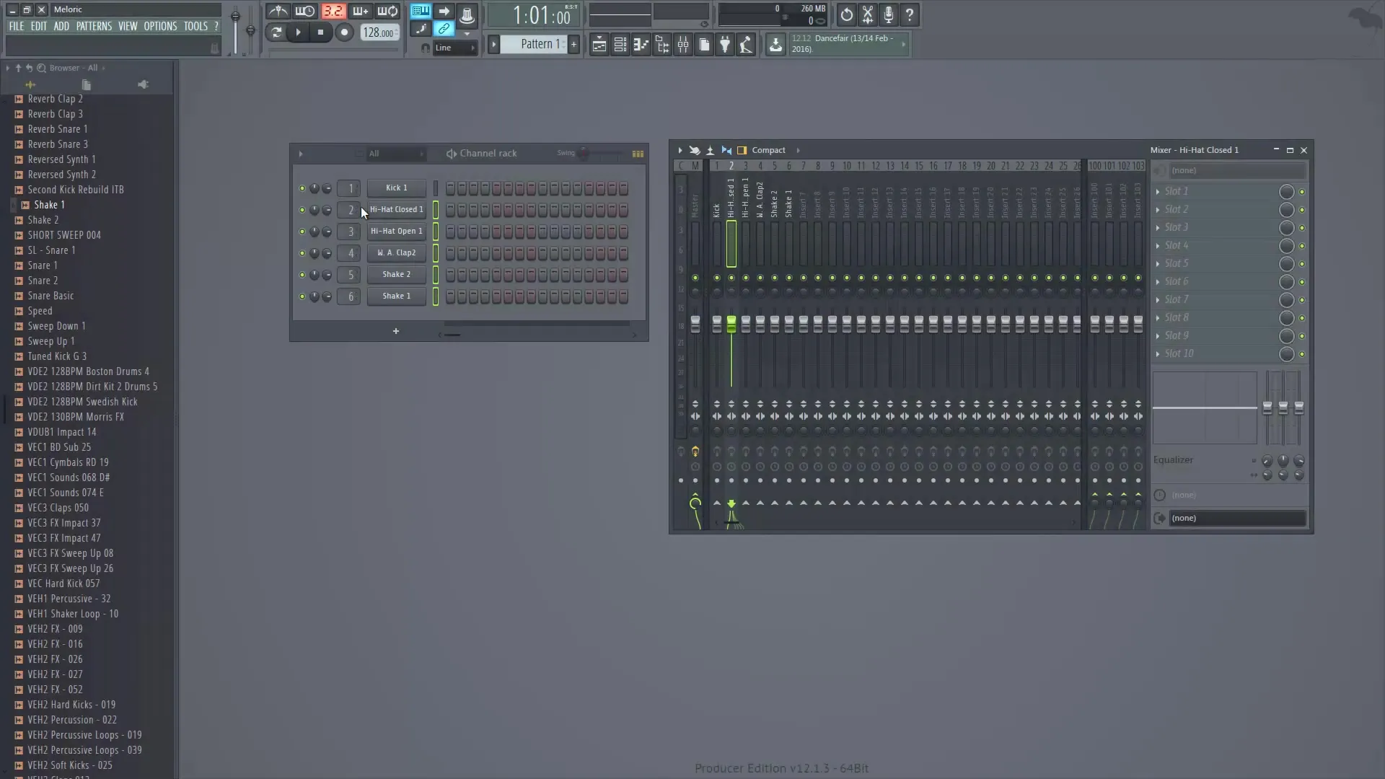The height and width of the screenshot is (779, 1385).
Task: Adjust the Swing slider in the channel rack
Action: (x=584, y=154)
